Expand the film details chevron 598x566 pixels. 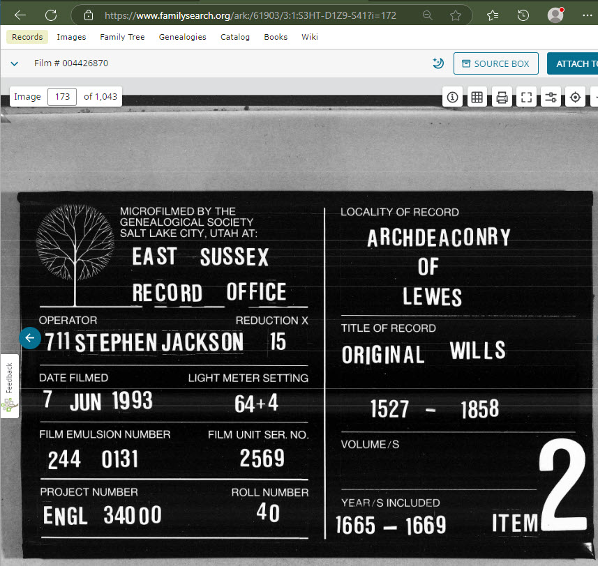(x=15, y=63)
